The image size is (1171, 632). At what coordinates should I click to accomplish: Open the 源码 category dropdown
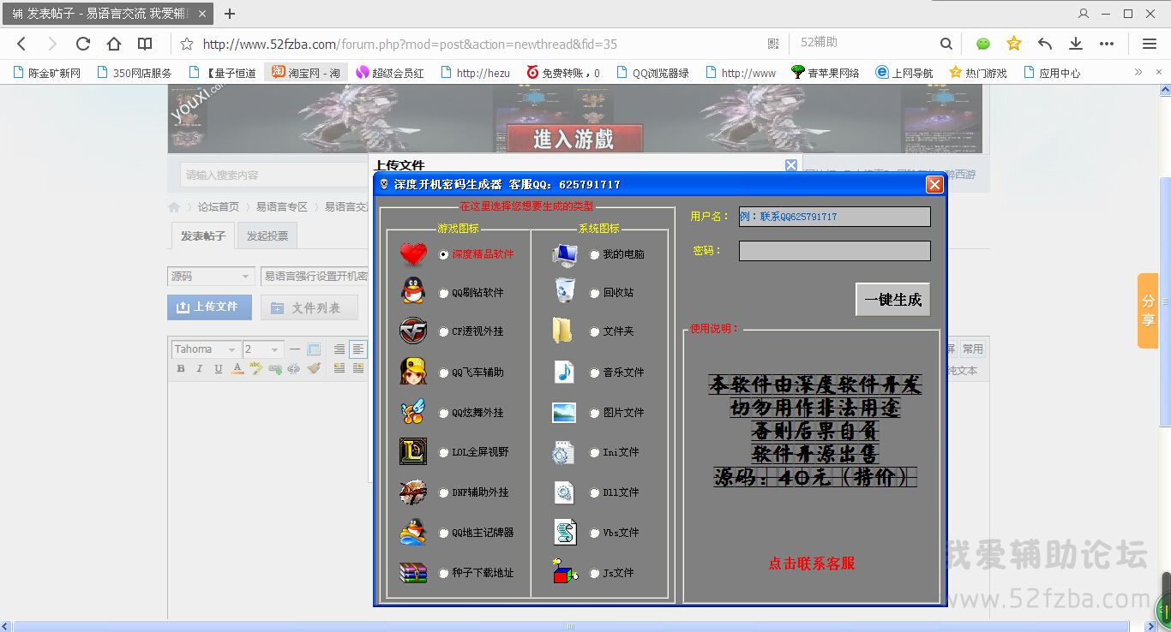pos(211,277)
